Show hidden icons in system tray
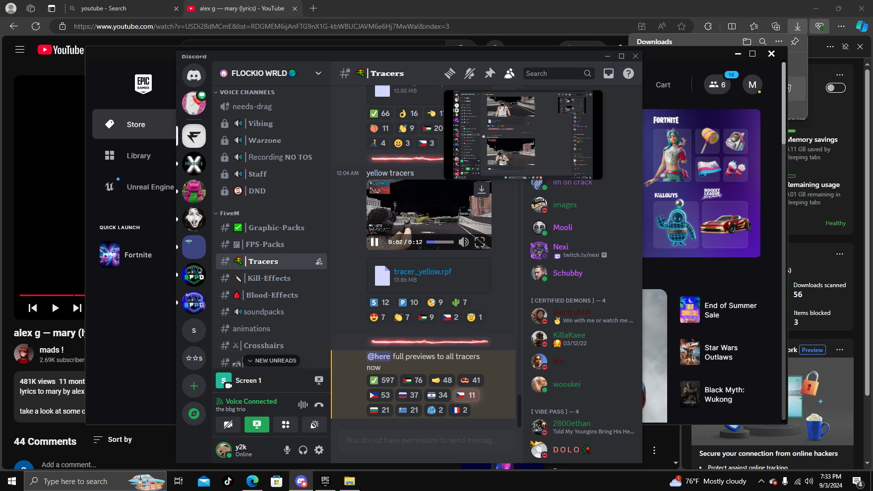873x491 pixels. click(761, 481)
